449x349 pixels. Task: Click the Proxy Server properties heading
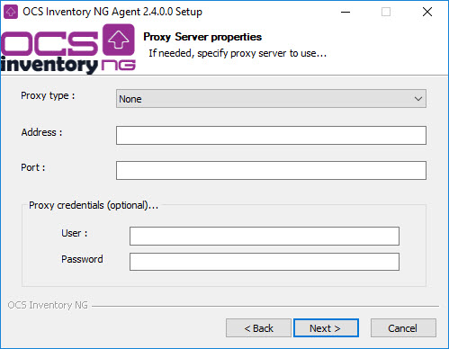tap(202, 37)
